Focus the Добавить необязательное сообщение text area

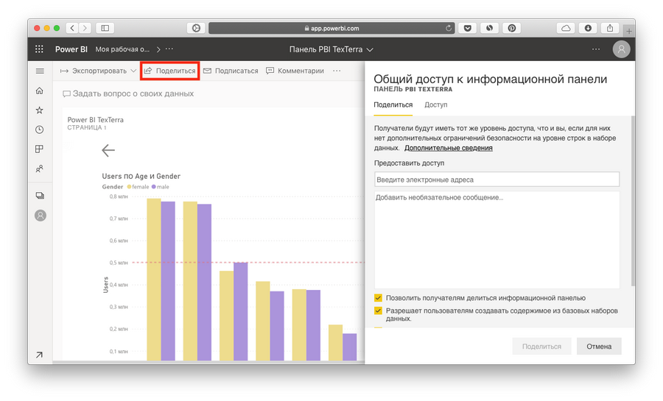497,240
